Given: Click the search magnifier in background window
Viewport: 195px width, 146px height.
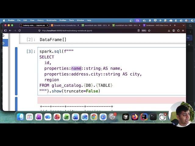Looking at the screenshot, I should (x=190, y=26).
